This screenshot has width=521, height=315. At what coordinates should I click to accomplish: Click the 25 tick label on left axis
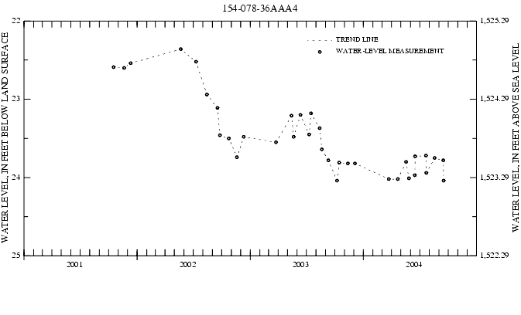coord(16,255)
